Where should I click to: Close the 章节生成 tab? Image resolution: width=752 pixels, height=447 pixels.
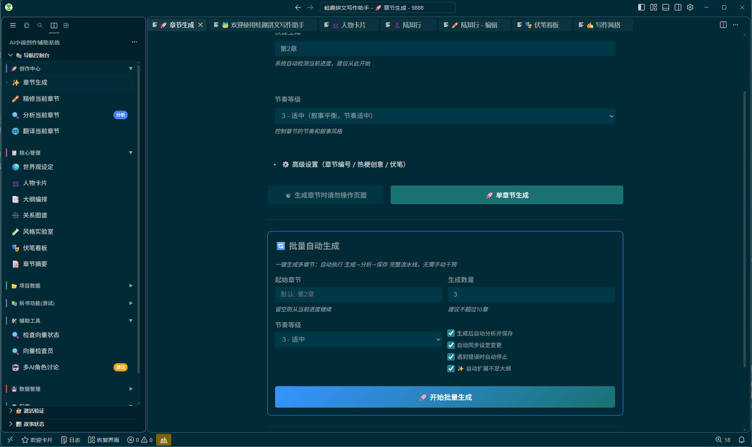coord(200,25)
